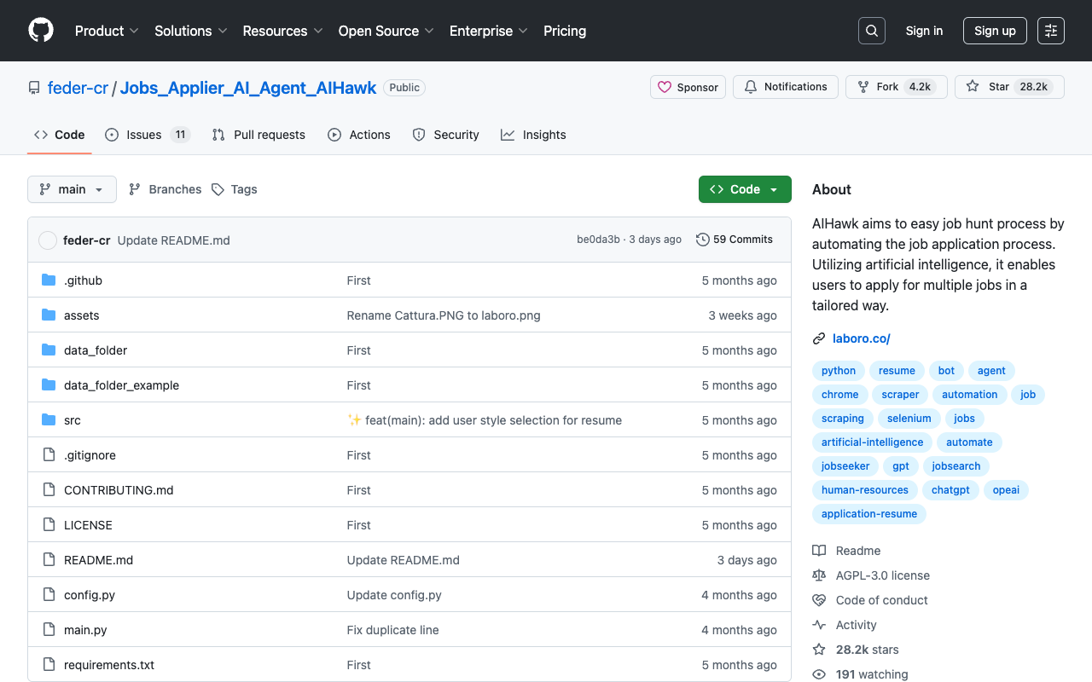
Task: Click the CONTRIBUTING.md file icon
Action: (x=49, y=490)
